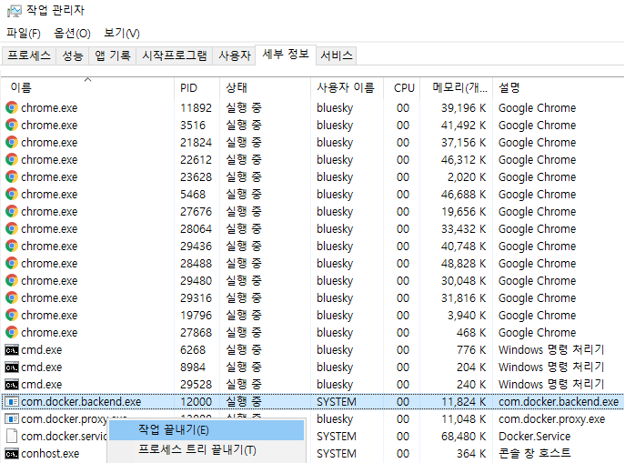Click the conhost.exe console icon

[12, 453]
